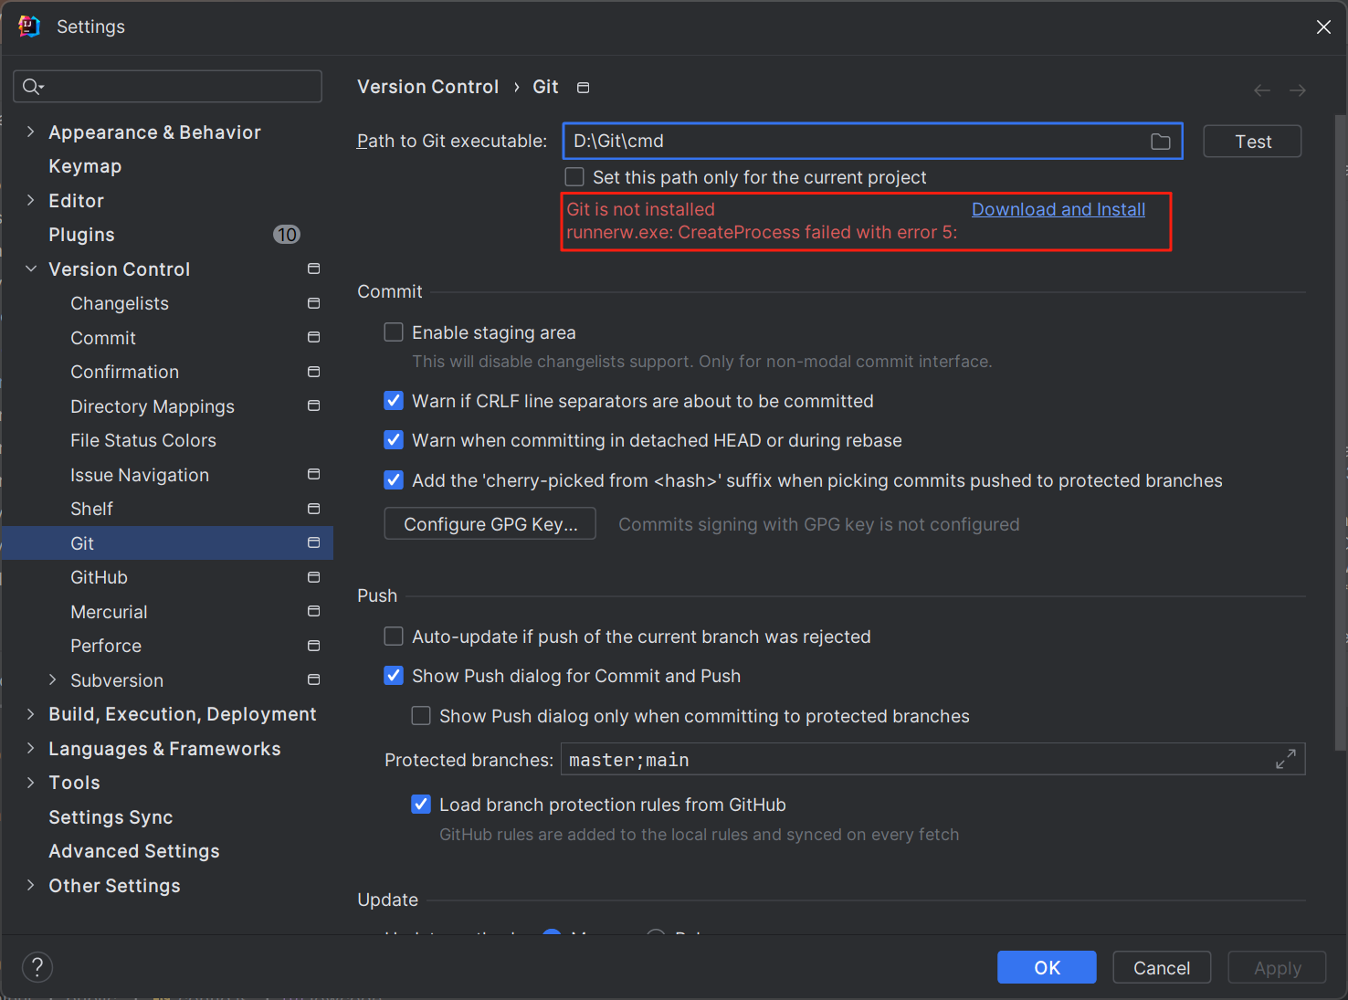Click Version Control breadcrumb link
Screen dimensions: 1348x1000
[427, 87]
